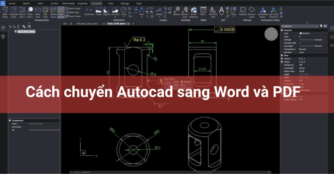Image resolution: width=334 pixels, height=174 pixels.
Task: Close the Start document tab
Action: click(x=71, y=24)
